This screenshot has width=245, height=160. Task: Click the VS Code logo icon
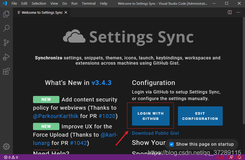tap(5, 3)
